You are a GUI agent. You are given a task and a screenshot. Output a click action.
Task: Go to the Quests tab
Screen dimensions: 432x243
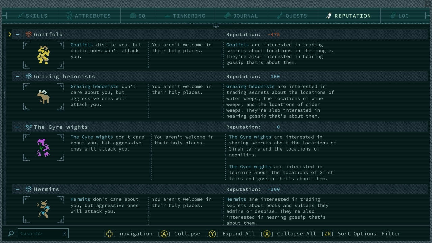coord(292,16)
